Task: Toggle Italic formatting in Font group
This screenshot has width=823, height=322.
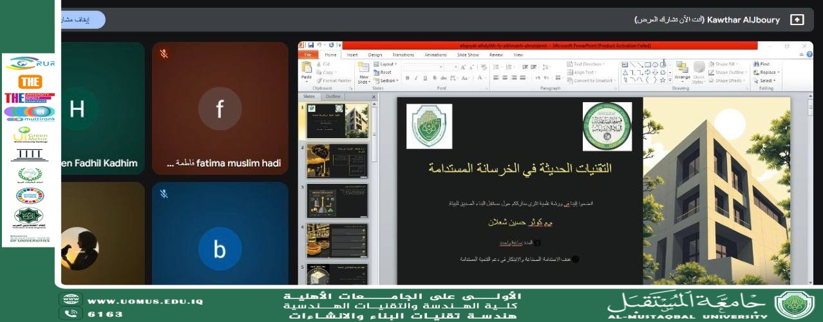Action: coord(416,77)
